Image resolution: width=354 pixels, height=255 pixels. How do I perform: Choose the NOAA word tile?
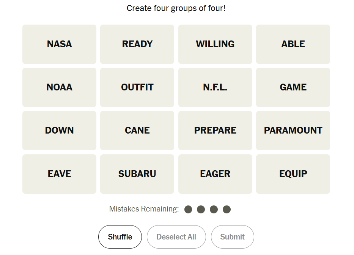[x=59, y=87]
